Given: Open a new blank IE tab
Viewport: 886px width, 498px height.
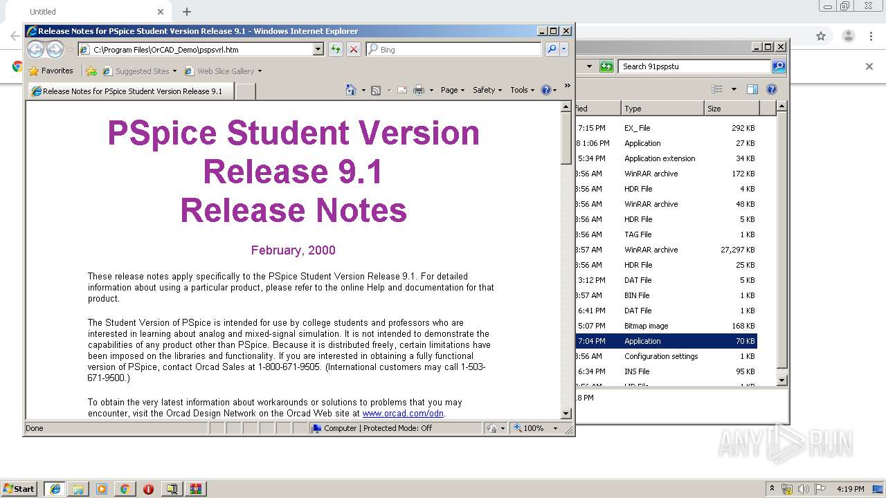Looking at the screenshot, I should [x=246, y=91].
